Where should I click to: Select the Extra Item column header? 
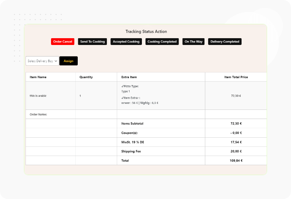129,77
